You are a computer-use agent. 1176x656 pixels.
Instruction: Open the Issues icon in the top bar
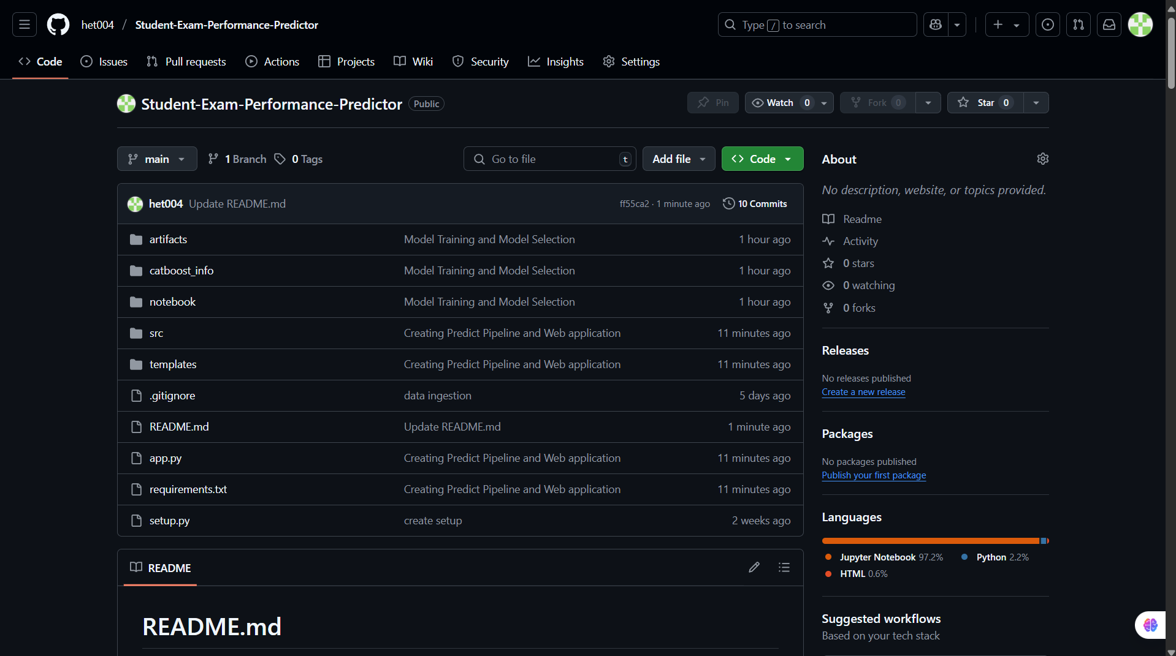[1048, 25]
